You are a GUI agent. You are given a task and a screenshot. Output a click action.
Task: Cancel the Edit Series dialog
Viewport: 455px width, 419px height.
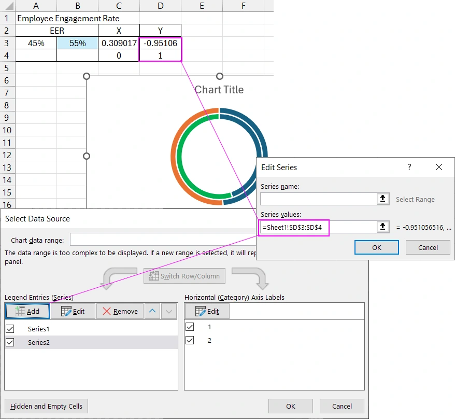[428, 247]
